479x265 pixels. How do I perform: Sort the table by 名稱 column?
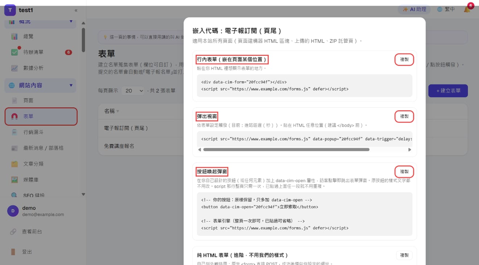(112, 111)
